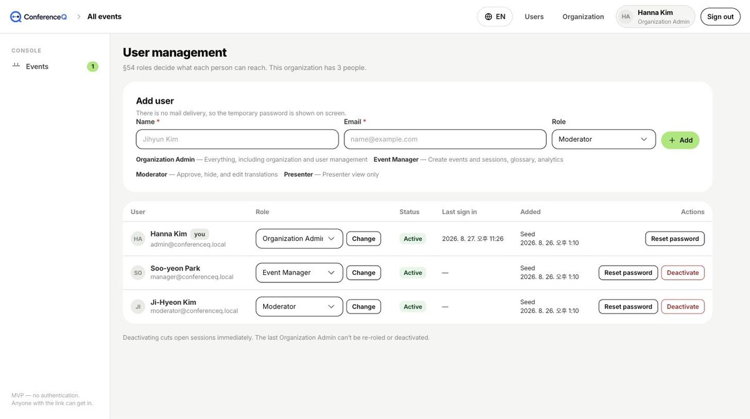Focus the Email input field
Viewport: 750px width, 419px height.
445,139
